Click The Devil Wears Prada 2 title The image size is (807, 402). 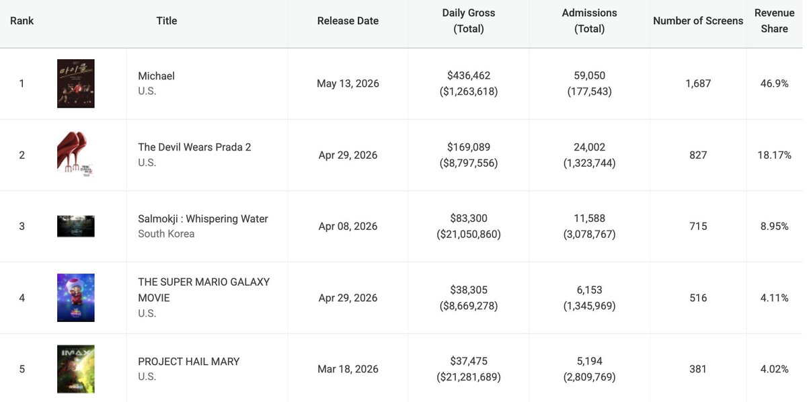(194, 147)
